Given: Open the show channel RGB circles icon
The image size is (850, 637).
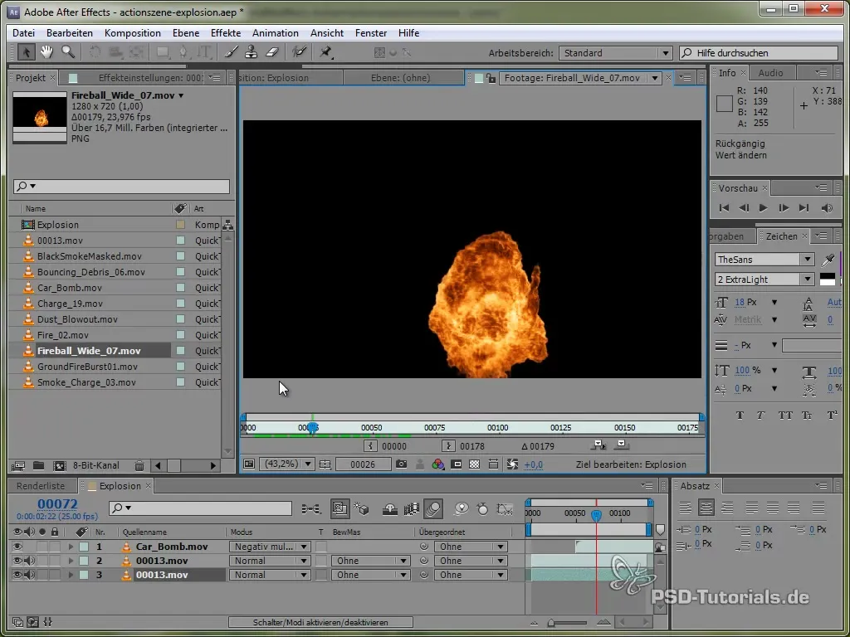Looking at the screenshot, I should (438, 464).
